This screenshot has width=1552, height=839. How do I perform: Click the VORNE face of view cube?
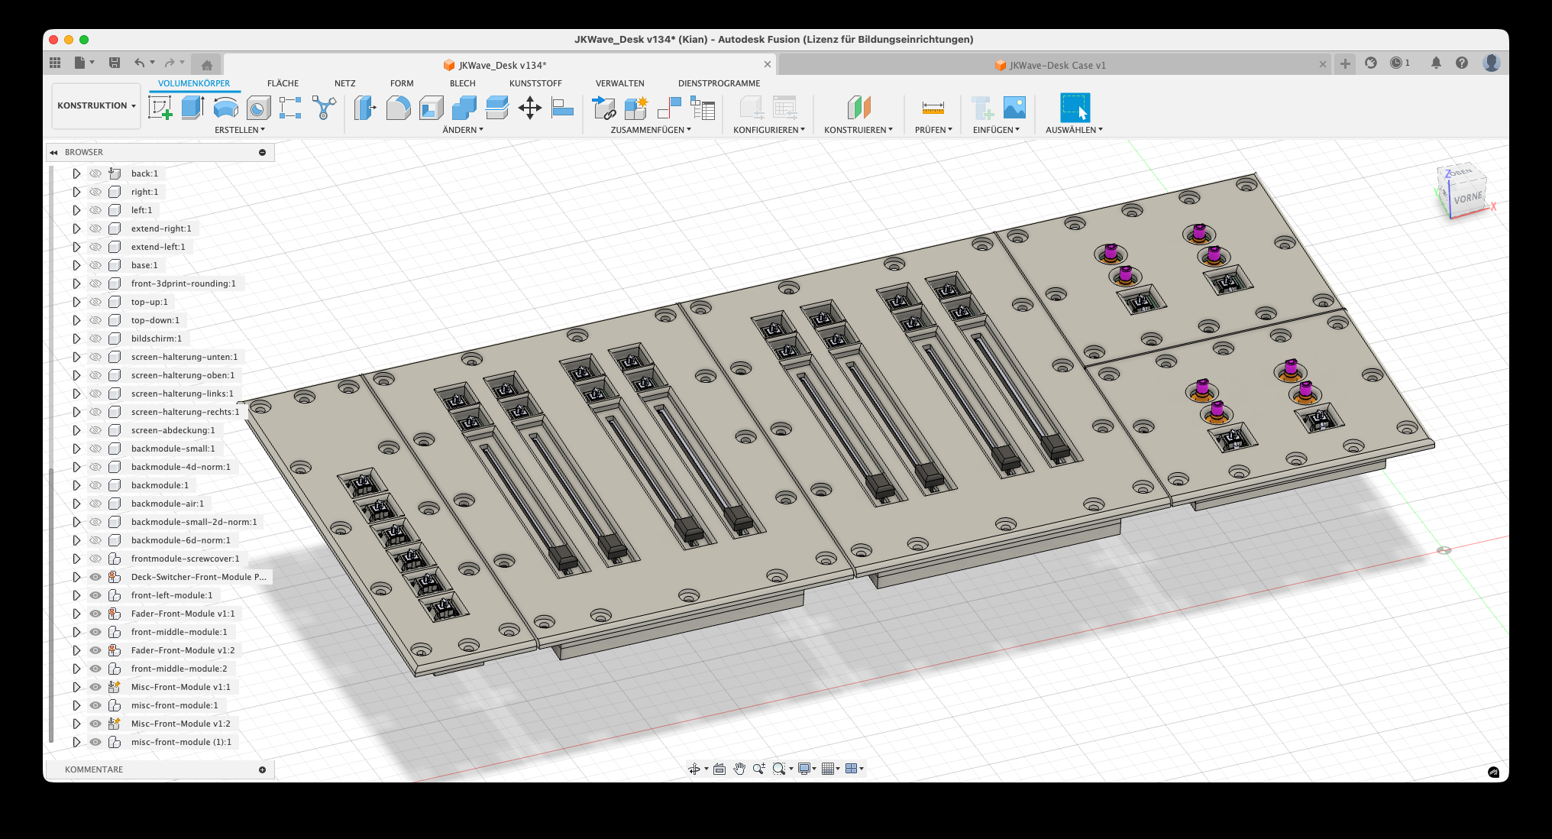click(x=1467, y=199)
